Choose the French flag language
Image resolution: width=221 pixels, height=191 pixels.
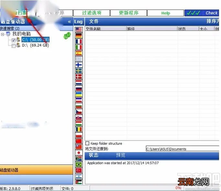(79, 41)
